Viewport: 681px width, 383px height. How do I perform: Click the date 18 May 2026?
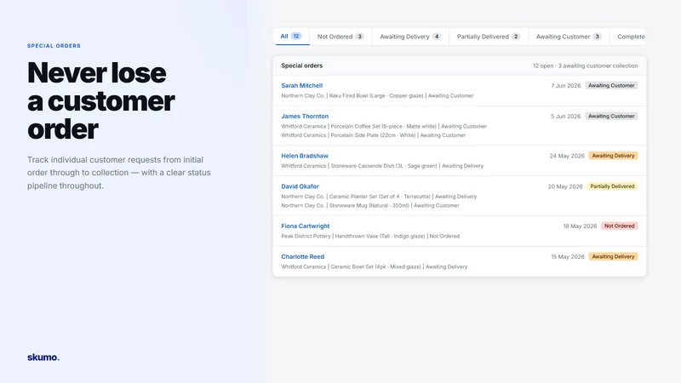[580, 226]
